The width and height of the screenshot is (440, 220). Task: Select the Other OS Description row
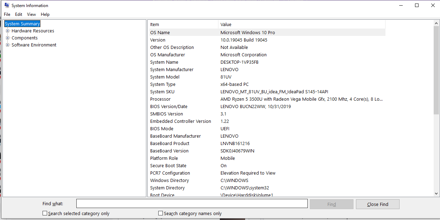tap(267, 47)
